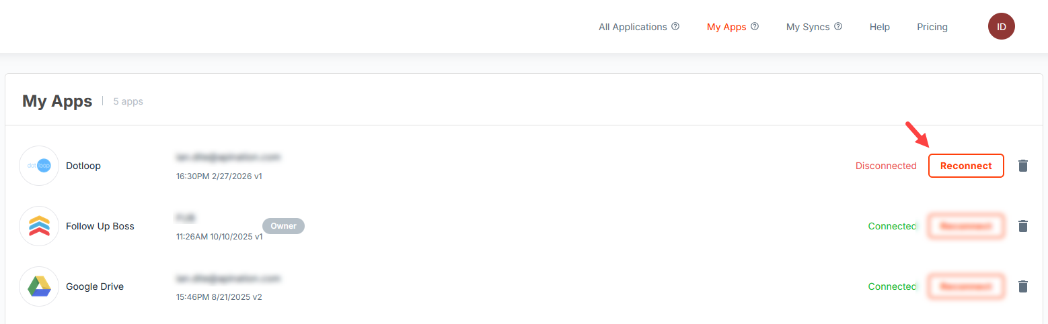The height and width of the screenshot is (324, 1048).
Task: Click help icon beside All Applications
Action: [x=675, y=27]
